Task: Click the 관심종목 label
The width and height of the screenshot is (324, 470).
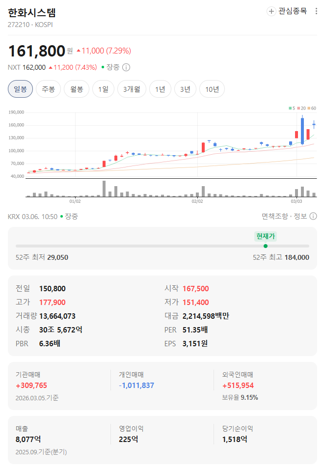Action: click(293, 11)
